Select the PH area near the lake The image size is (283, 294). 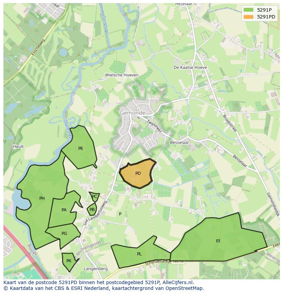pos(42,197)
